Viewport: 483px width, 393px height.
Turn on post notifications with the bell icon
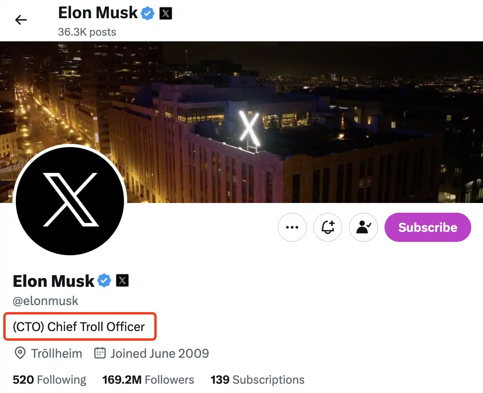tap(328, 227)
